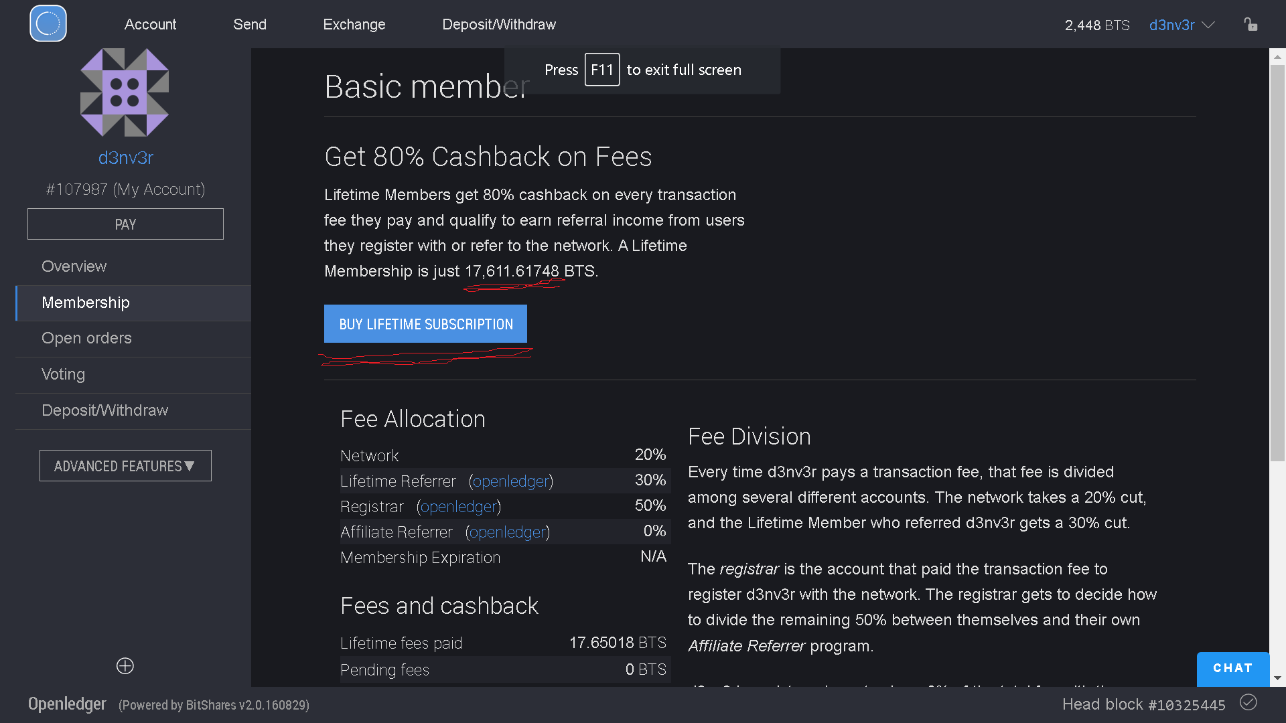Click the PAY button

(125, 224)
